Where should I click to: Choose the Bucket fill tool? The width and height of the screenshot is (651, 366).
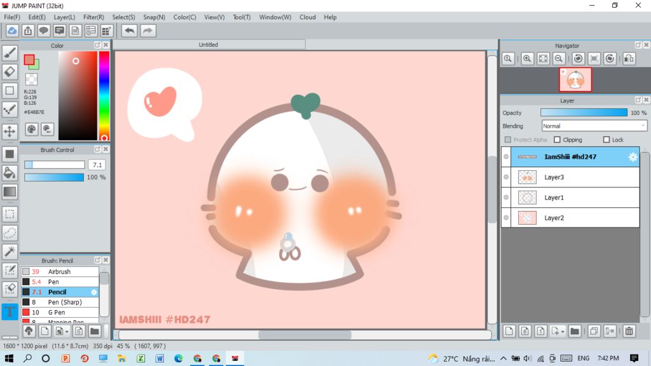coord(10,173)
